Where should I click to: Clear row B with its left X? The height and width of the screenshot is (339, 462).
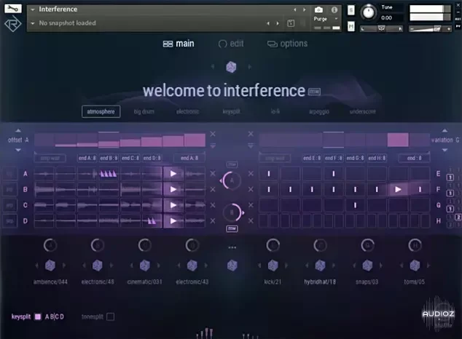213,190
